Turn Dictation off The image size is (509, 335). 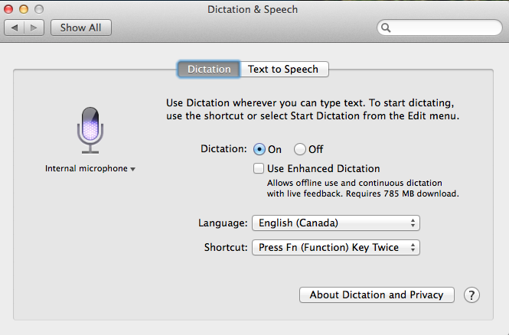300,149
